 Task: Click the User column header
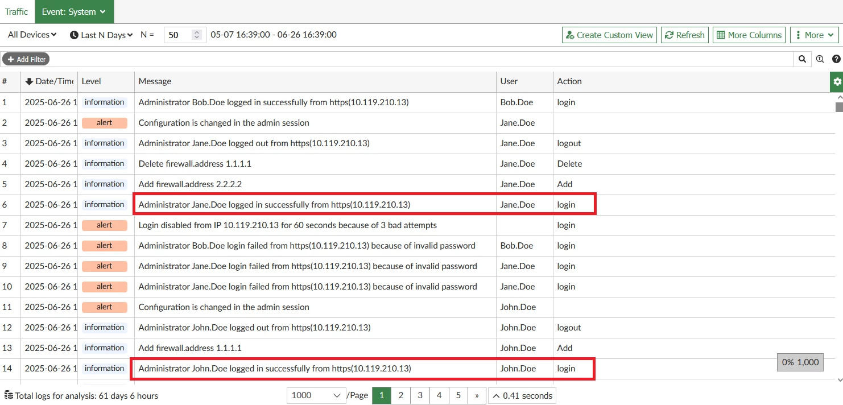click(524, 81)
